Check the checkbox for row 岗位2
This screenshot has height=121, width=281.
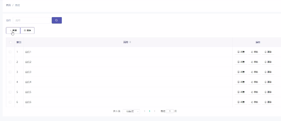click(x=10, y=62)
